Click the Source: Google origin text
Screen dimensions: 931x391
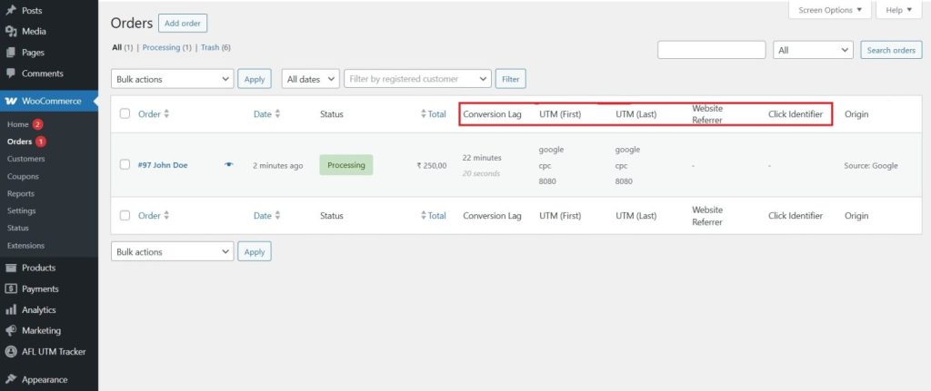871,166
